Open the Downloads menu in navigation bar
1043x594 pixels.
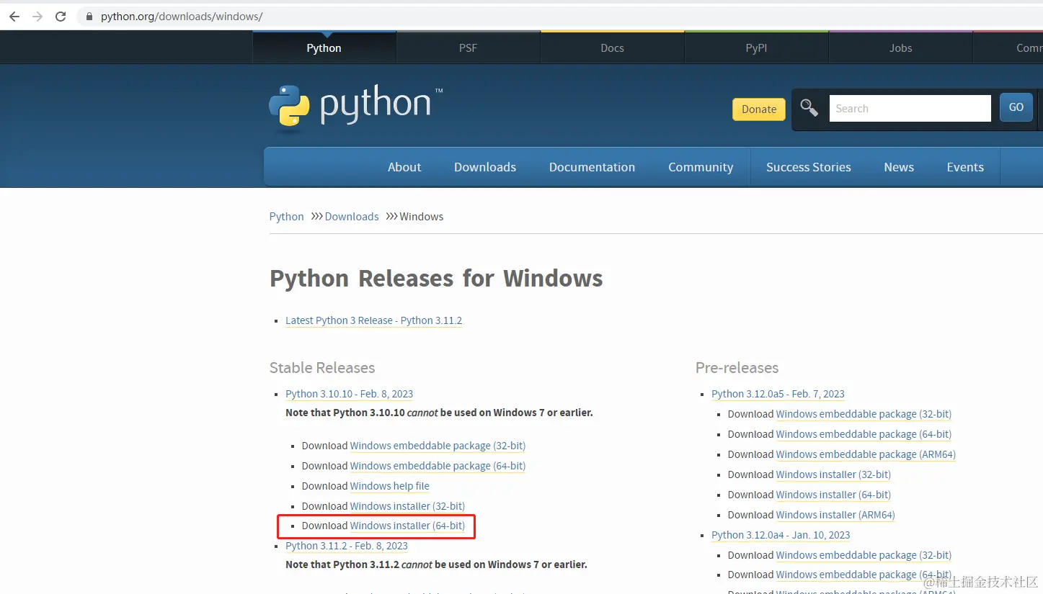485,167
